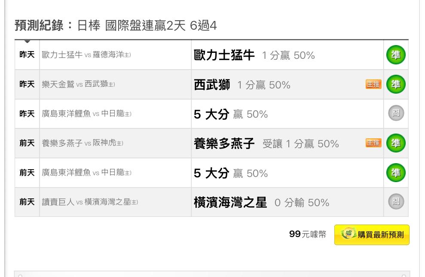Viewport: 425px width, 277px height.
Task: Open the 樂天金鷲 vs 西武獅 matchup
Action: click(78, 84)
